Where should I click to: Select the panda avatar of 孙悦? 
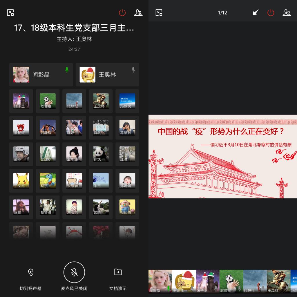(x=101, y=154)
